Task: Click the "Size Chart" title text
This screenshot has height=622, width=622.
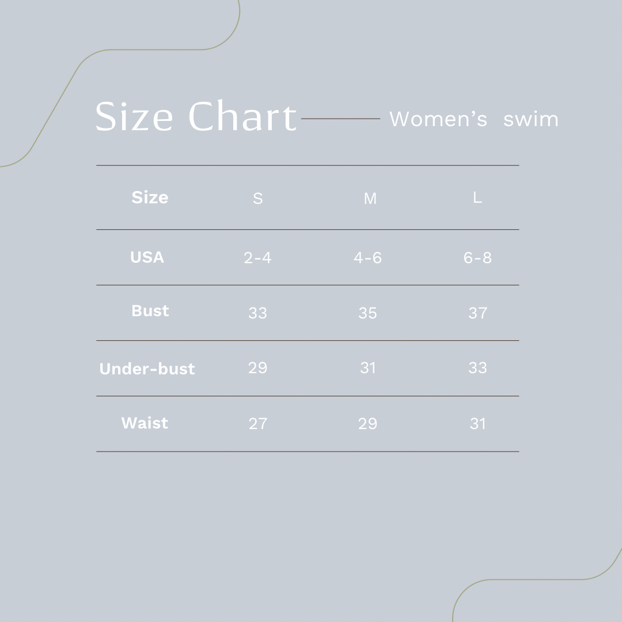Action: coord(196,117)
